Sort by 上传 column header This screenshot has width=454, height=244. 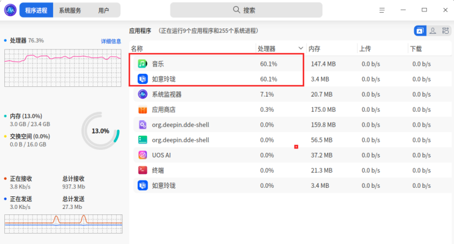click(383, 48)
